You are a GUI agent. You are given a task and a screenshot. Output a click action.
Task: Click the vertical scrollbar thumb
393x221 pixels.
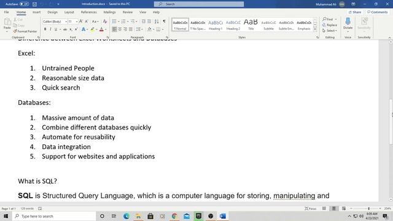pyautogui.click(x=391, y=122)
